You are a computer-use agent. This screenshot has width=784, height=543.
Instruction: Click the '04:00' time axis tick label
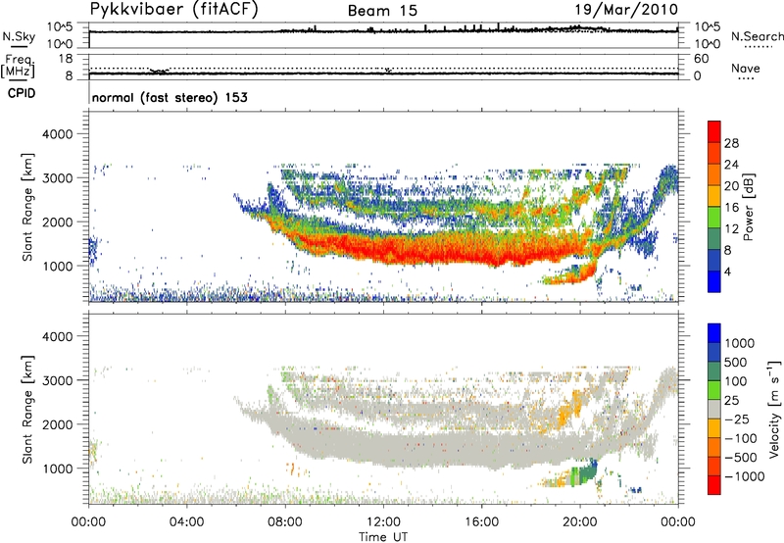click(x=187, y=522)
